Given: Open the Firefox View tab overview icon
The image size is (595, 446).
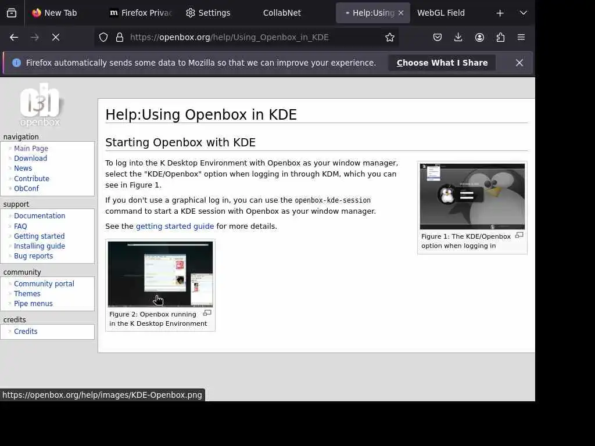Looking at the screenshot, I should coord(12,13).
